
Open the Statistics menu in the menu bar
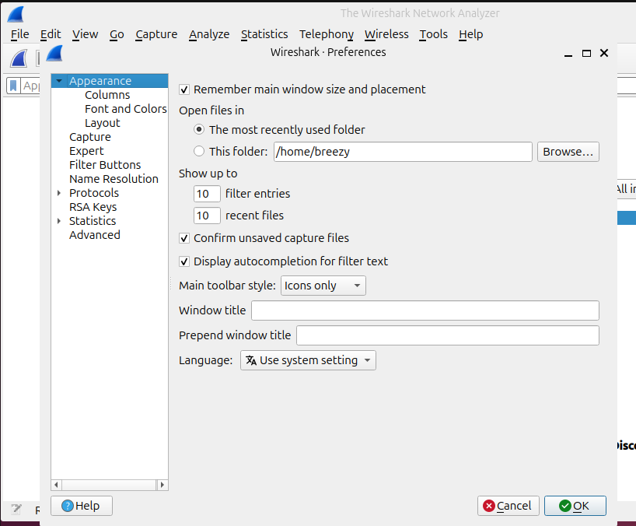pyautogui.click(x=264, y=34)
